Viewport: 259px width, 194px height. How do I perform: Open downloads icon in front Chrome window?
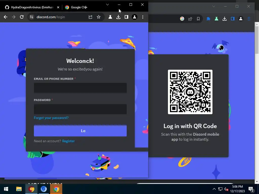click(118, 17)
